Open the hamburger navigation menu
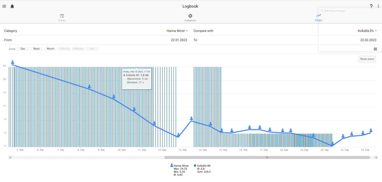382x182 pixels. point(4,6)
